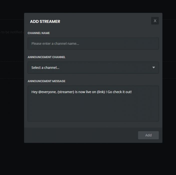This screenshot has width=176, height=175.
Task: Click 'Go check it out!' in the message
Action: tap(120, 92)
